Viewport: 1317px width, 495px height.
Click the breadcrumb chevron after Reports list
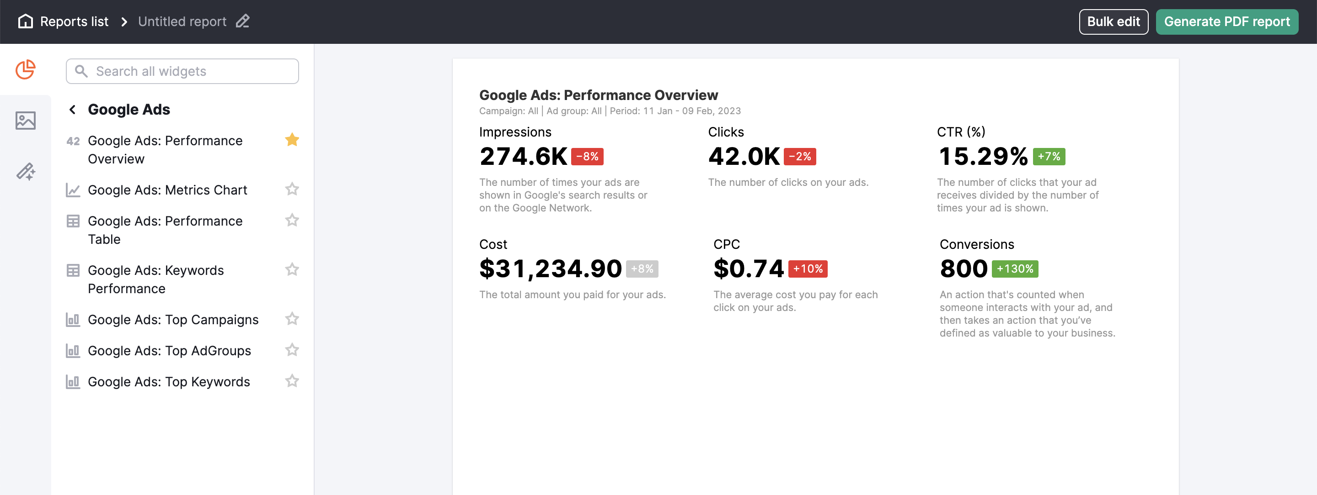point(124,21)
